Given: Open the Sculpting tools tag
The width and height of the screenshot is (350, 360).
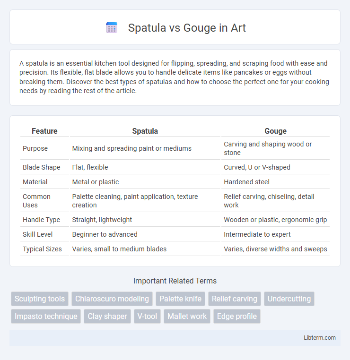Looking at the screenshot, I should point(40,299).
